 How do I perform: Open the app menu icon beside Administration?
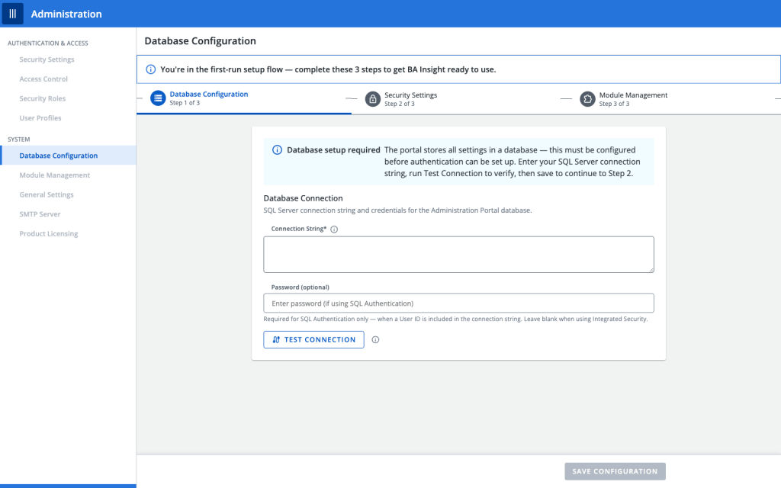point(12,14)
